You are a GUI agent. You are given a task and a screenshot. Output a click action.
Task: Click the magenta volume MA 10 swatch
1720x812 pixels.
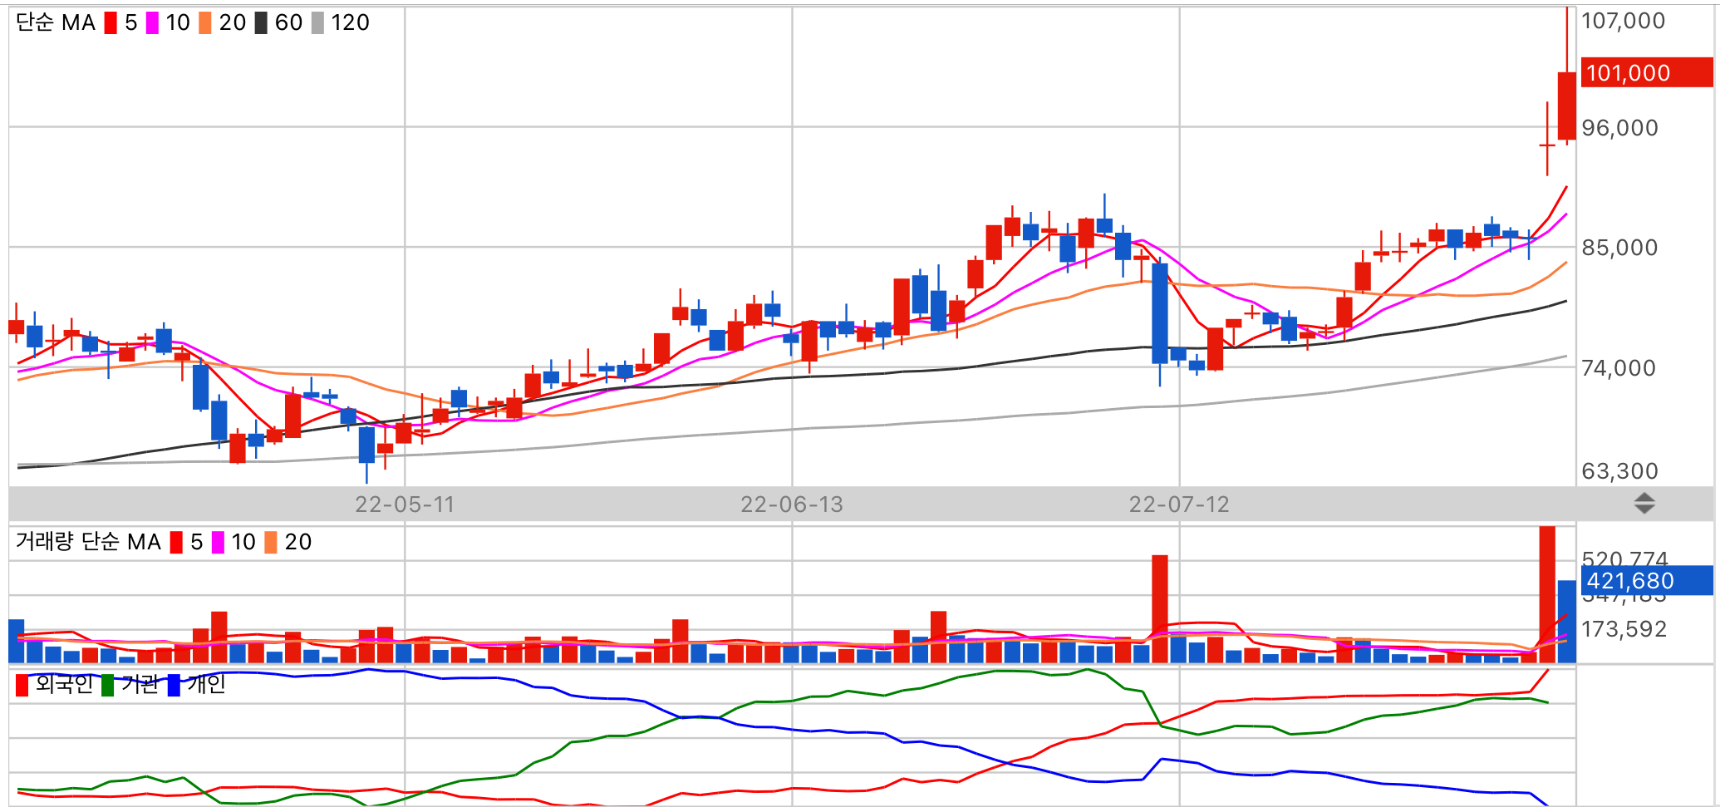[218, 543]
